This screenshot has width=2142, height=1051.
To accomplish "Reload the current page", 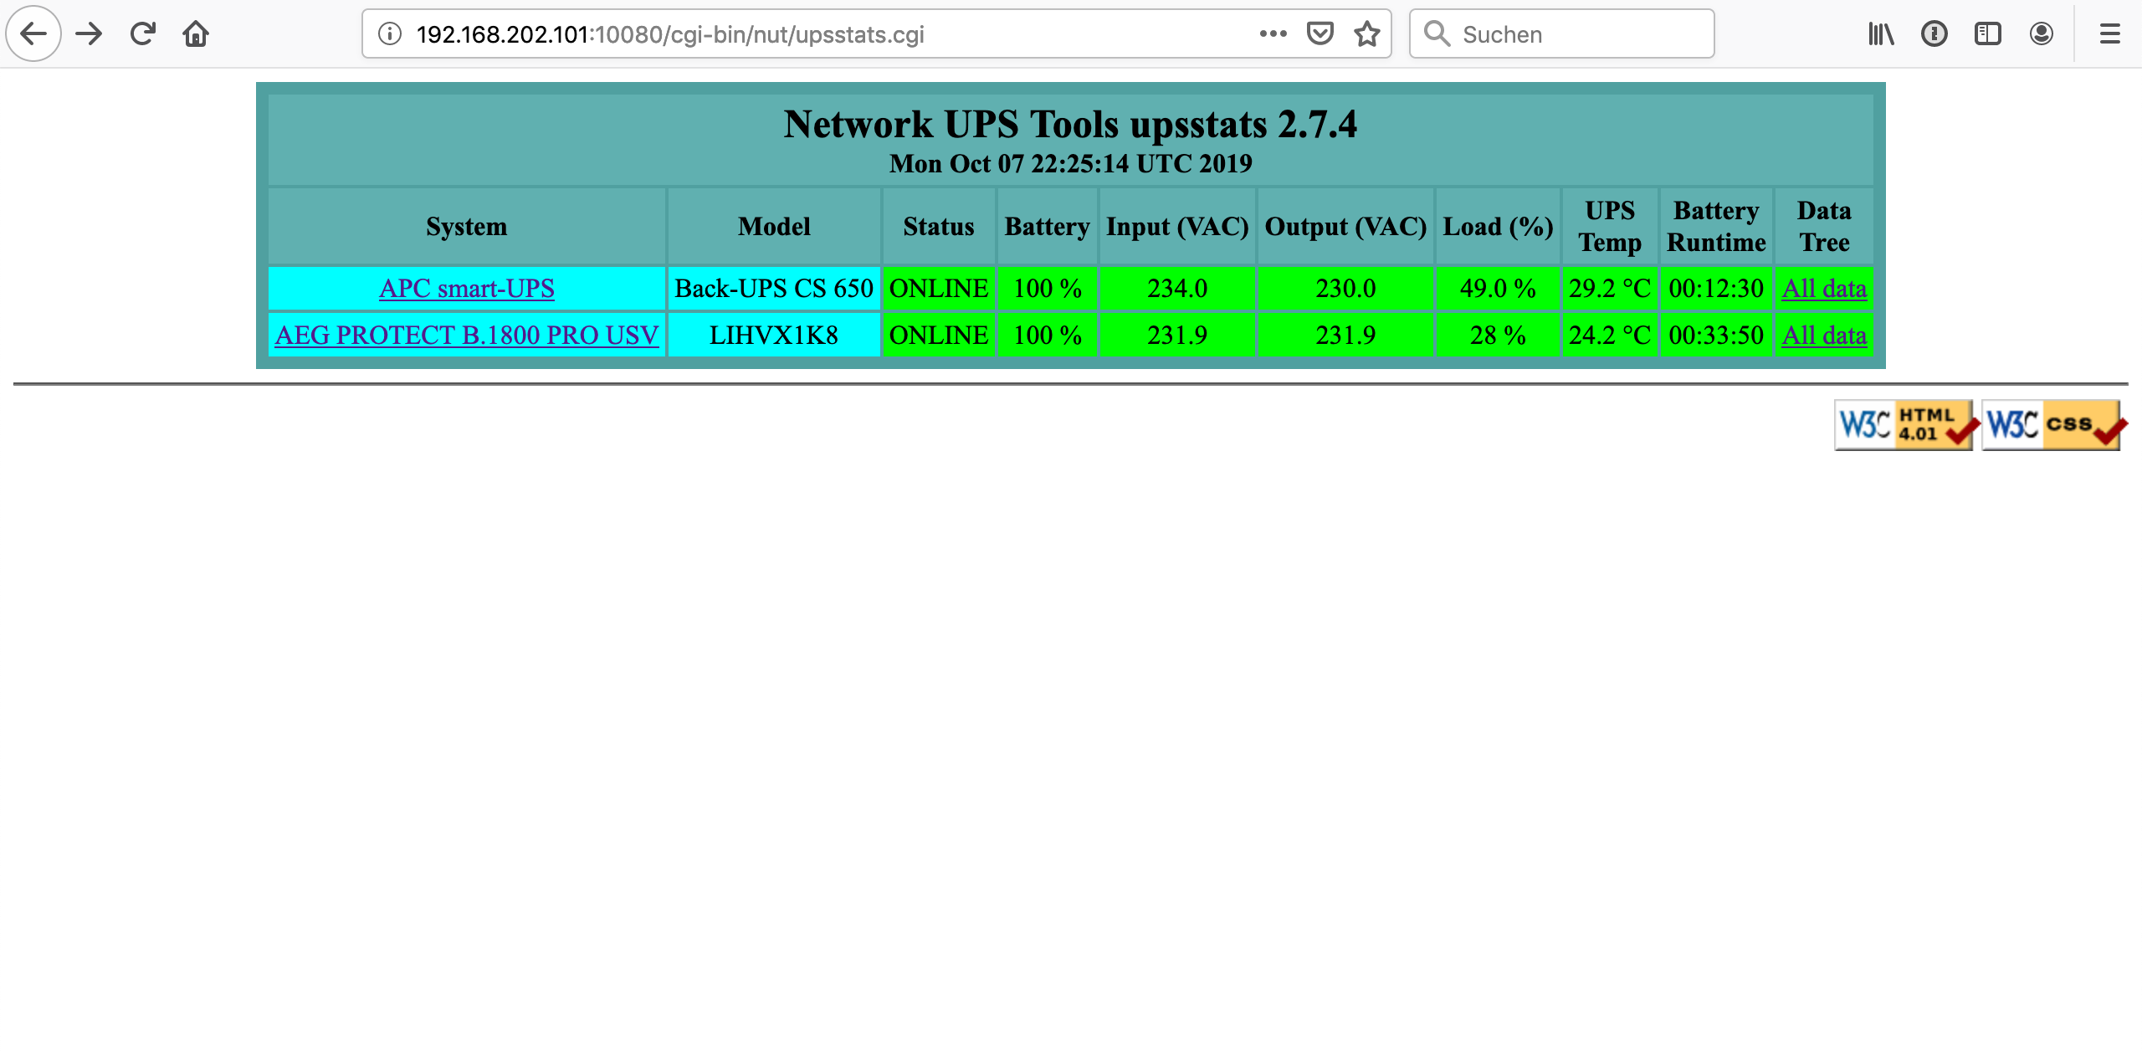I will point(143,34).
